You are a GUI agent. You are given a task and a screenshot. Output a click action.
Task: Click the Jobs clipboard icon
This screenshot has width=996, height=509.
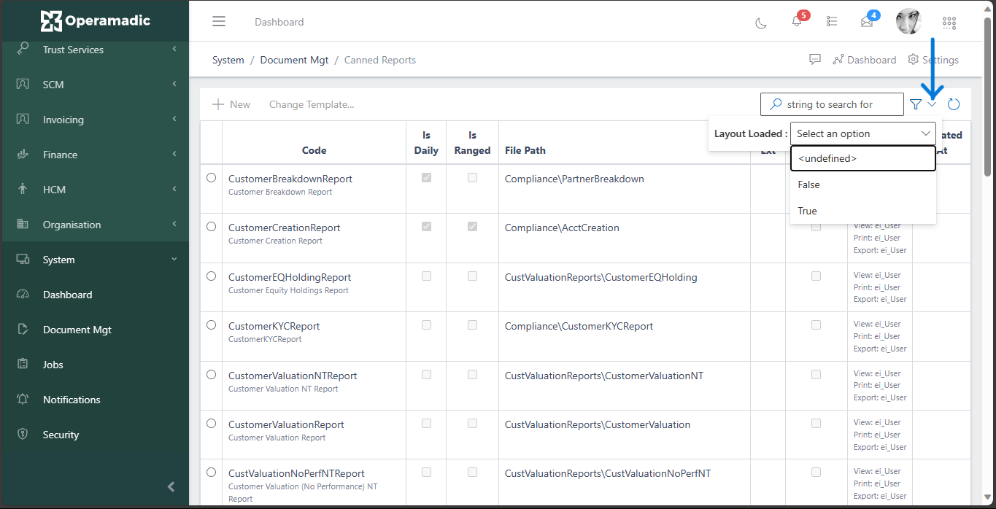[23, 364]
